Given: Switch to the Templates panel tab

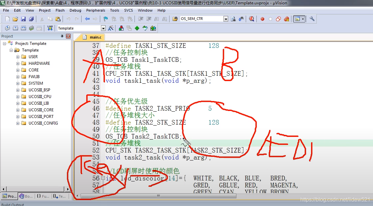Looking at the screenshot, I should click(59, 196).
